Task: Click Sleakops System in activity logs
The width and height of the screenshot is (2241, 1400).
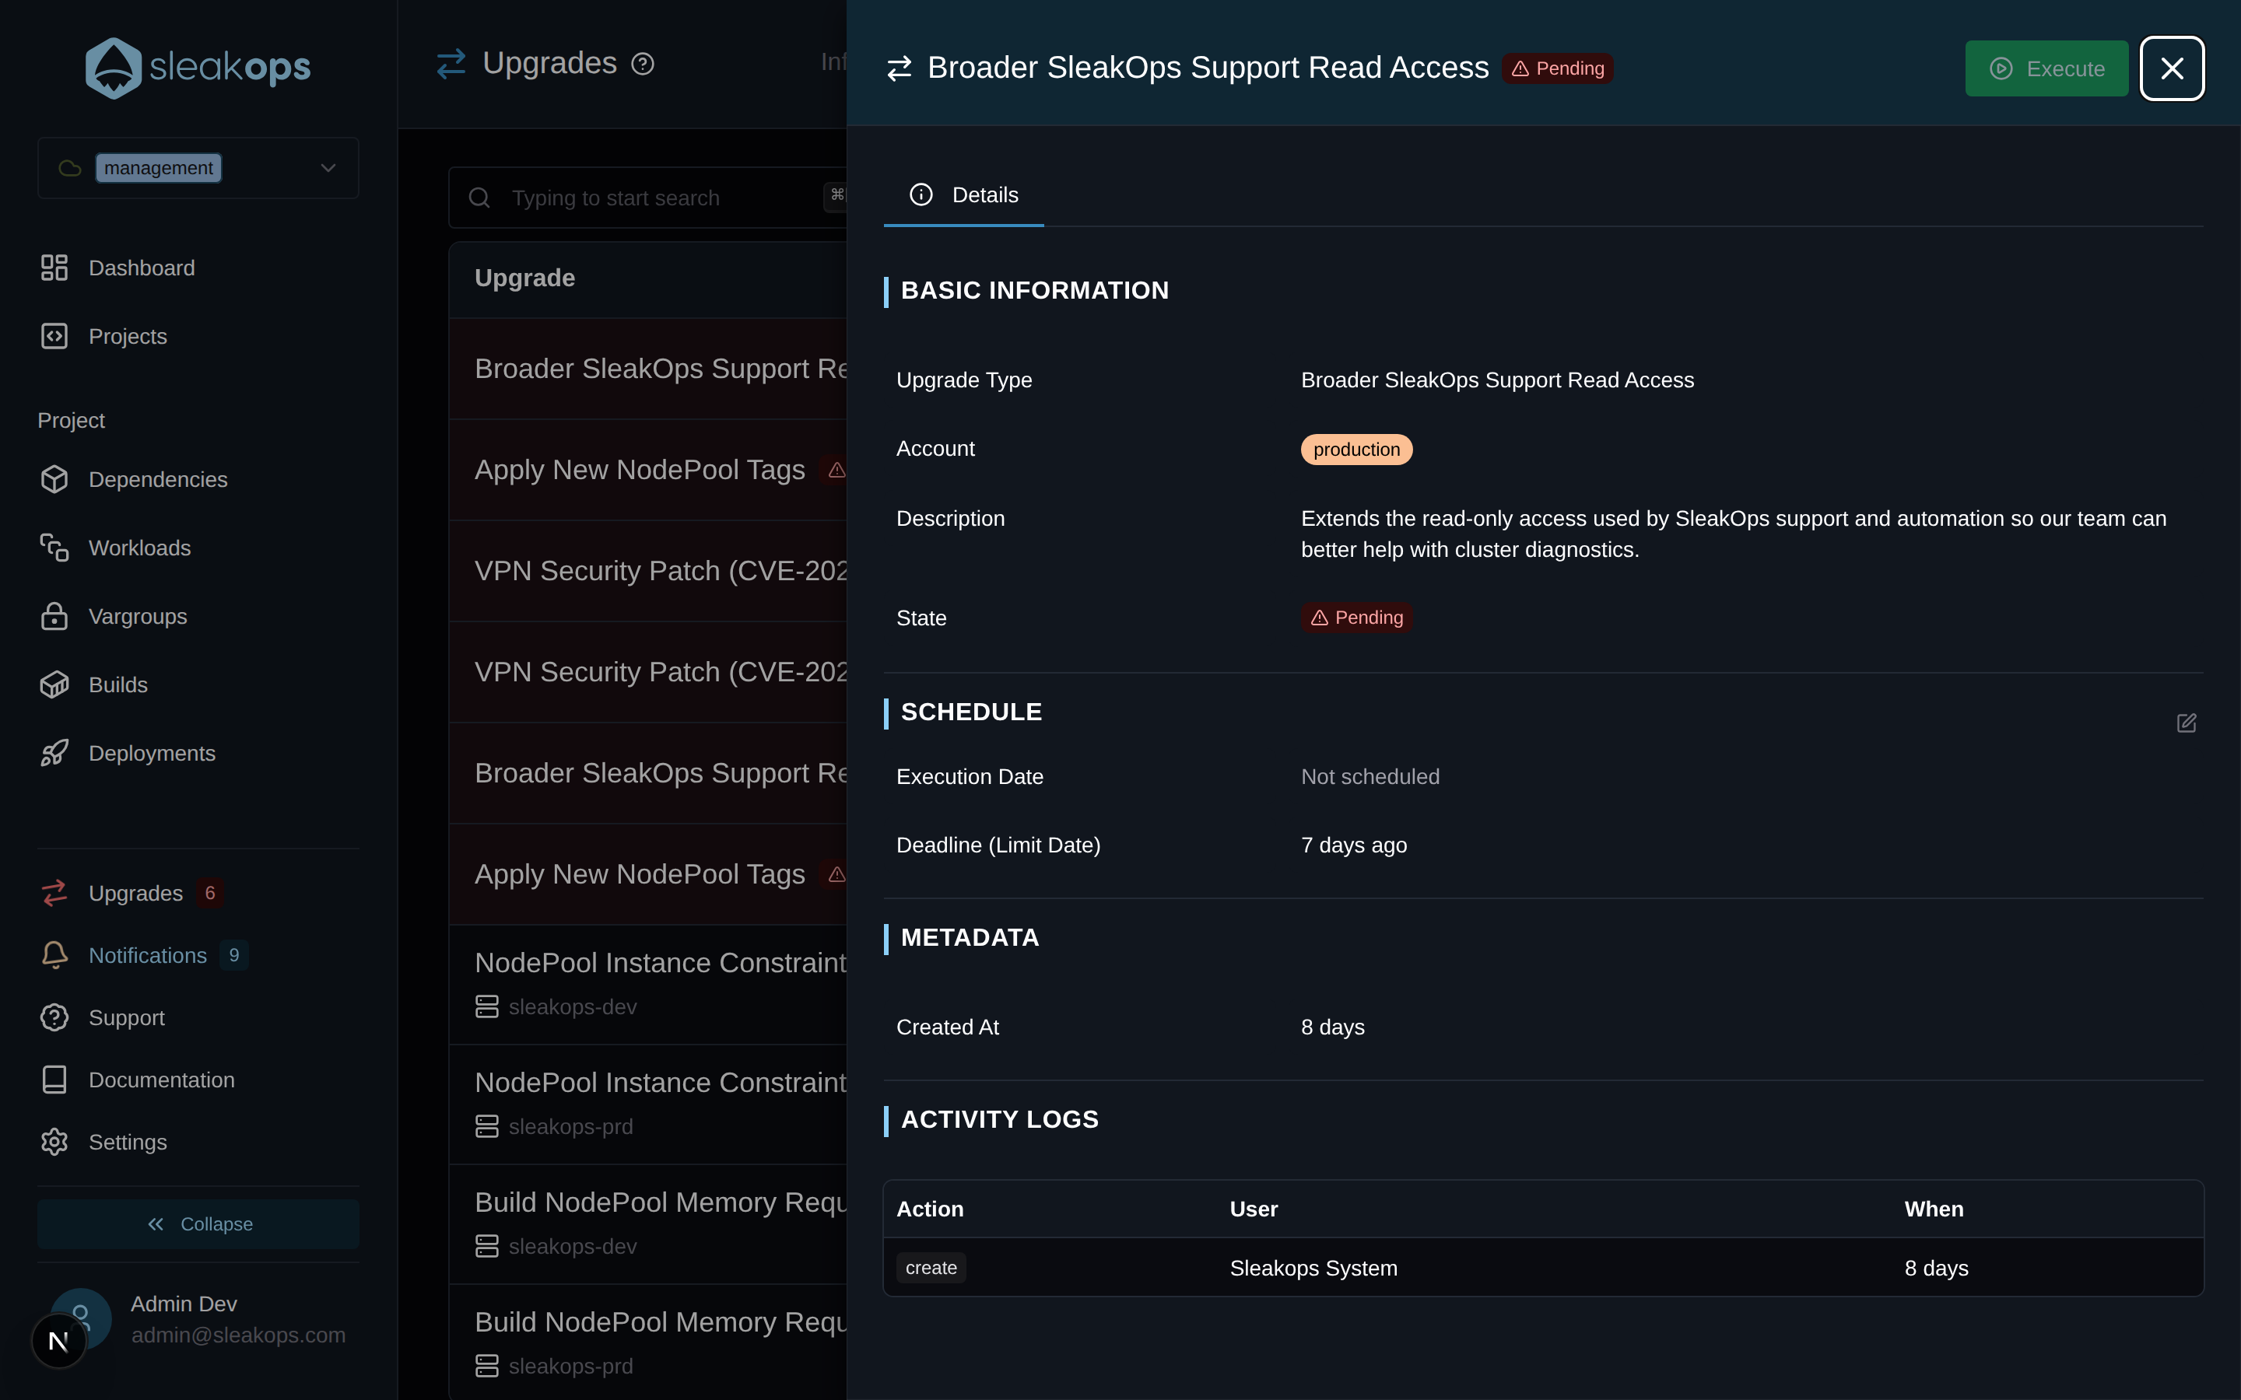Action: tap(1313, 1269)
